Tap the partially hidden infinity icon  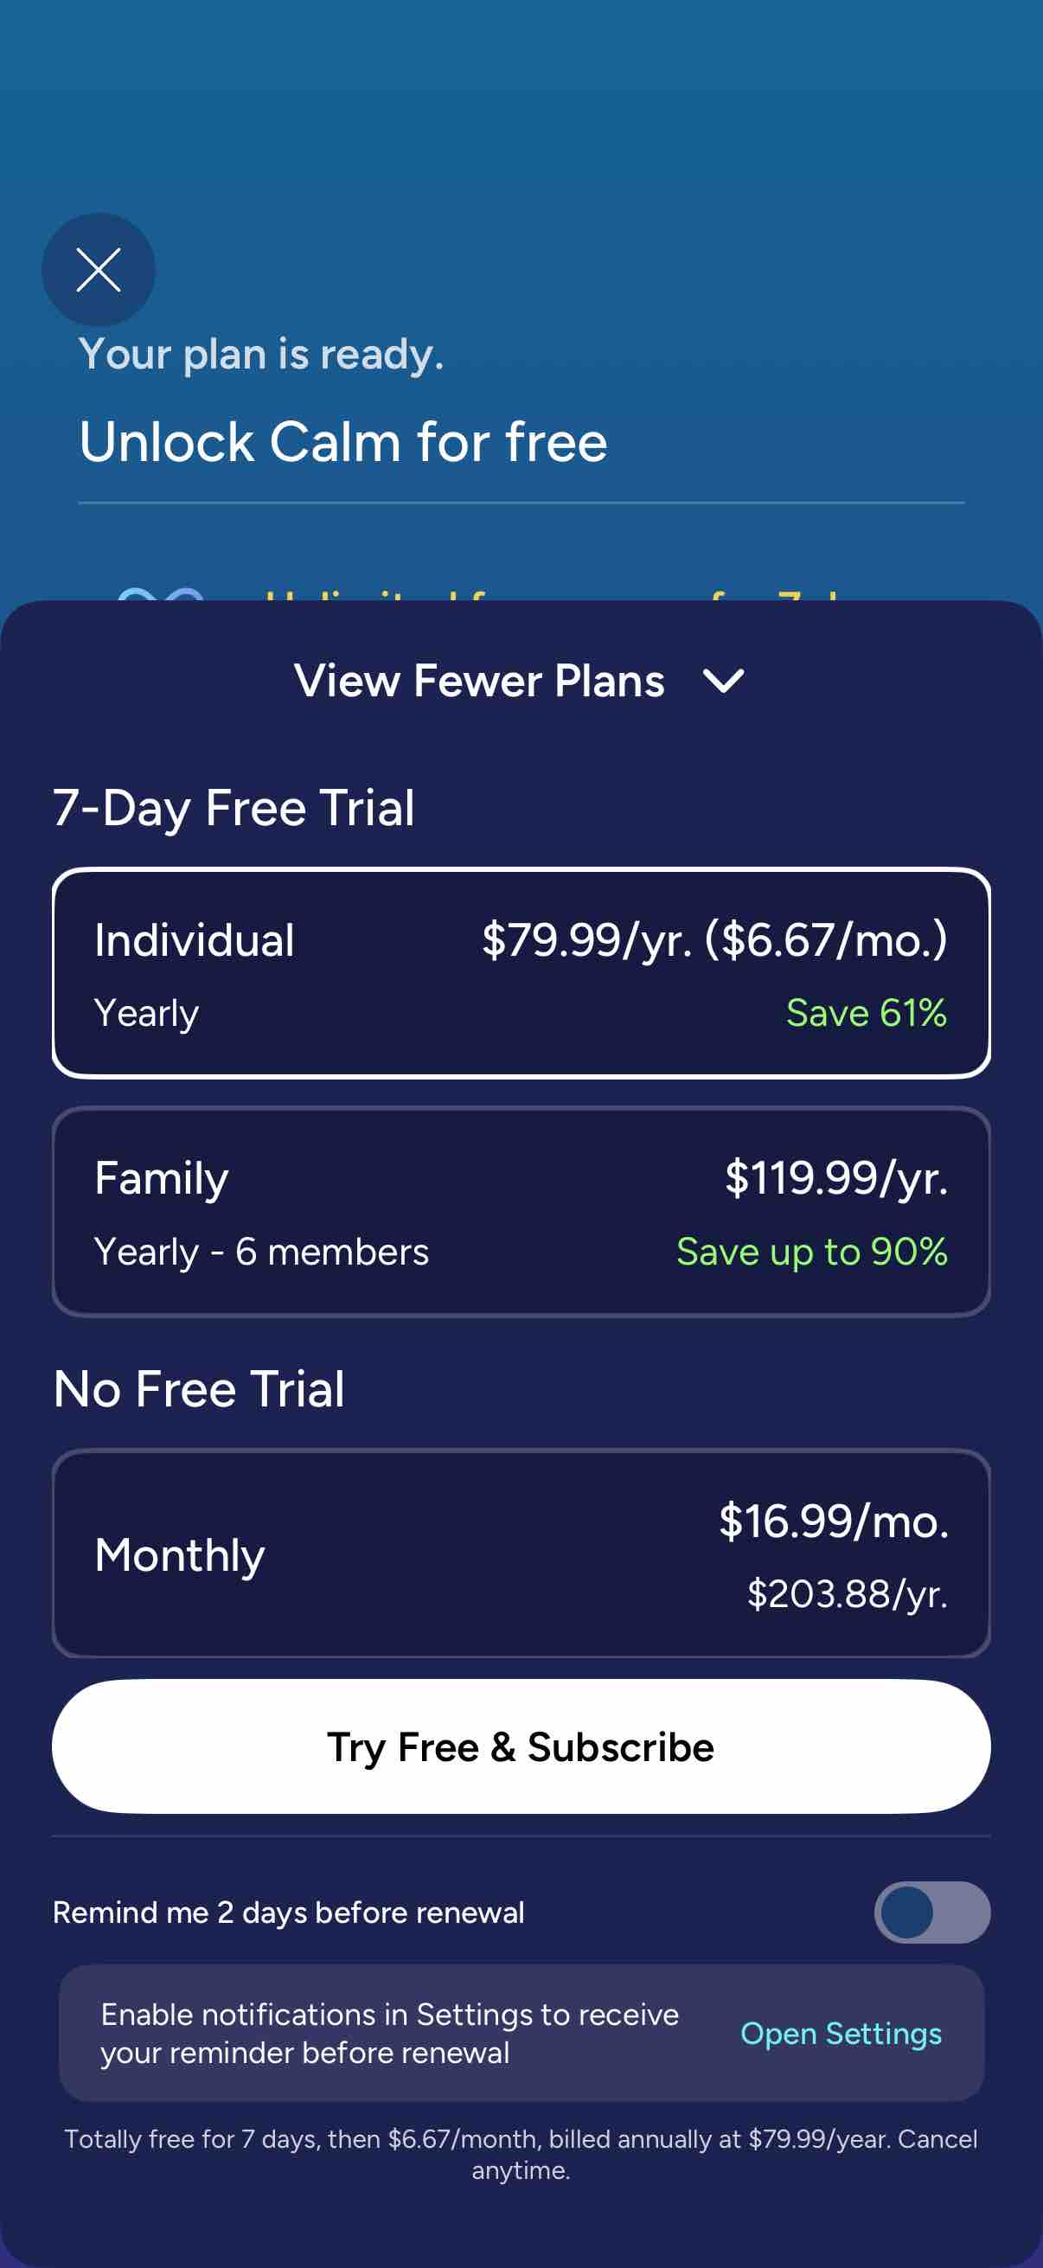pos(161,594)
